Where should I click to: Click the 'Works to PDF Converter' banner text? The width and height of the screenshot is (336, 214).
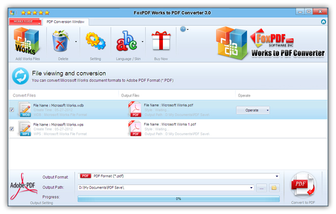point(288,53)
